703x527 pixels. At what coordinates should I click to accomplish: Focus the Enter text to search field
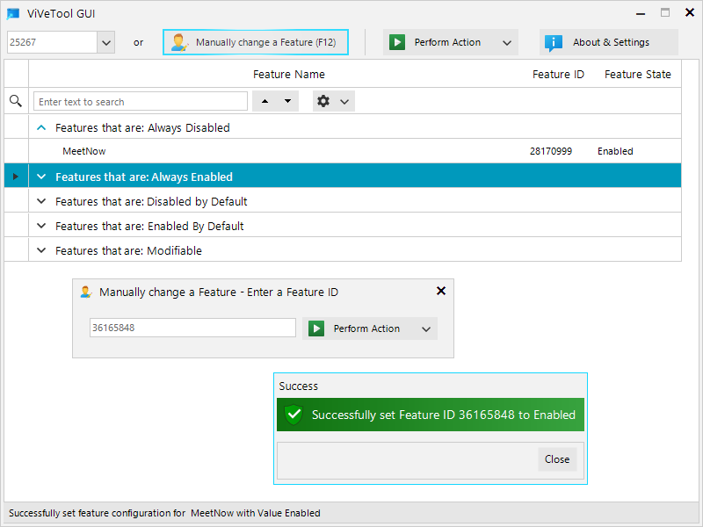pos(141,102)
